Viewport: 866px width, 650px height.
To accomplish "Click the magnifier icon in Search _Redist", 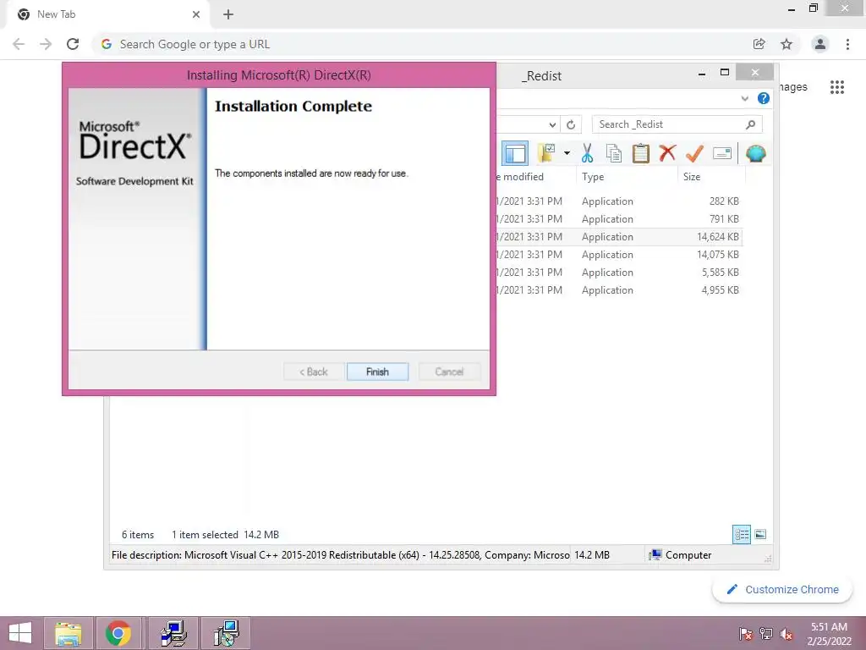I will coord(750,124).
